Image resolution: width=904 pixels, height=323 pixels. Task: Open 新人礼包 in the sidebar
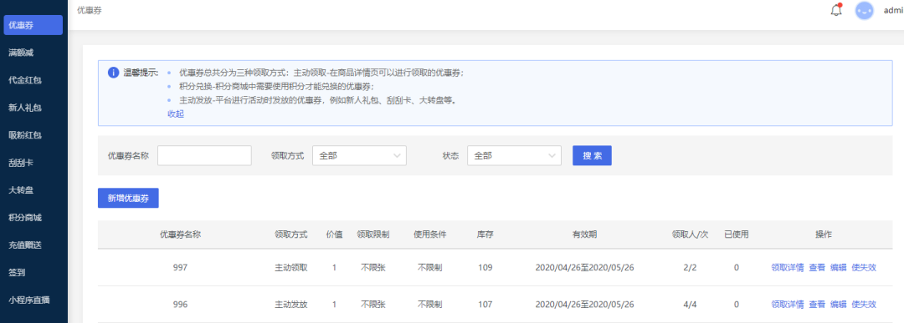point(24,108)
